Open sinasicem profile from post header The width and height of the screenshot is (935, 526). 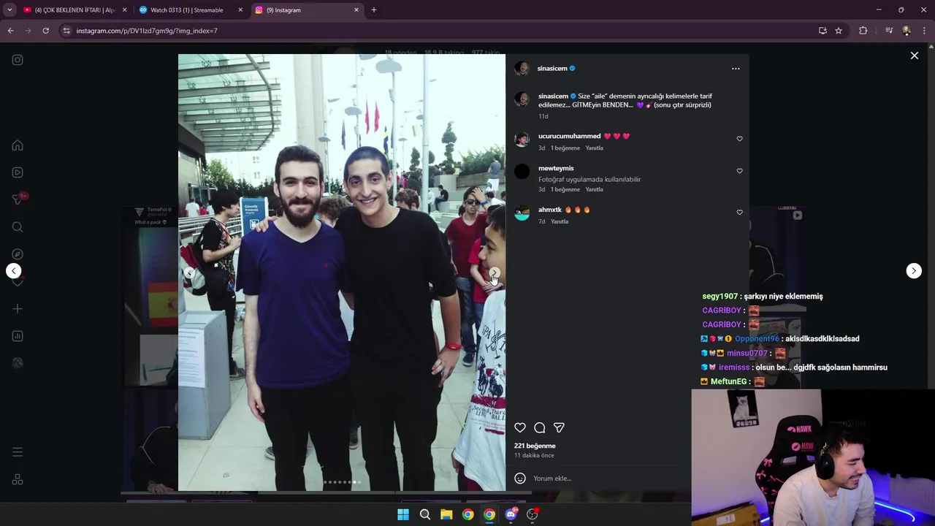[552, 69]
